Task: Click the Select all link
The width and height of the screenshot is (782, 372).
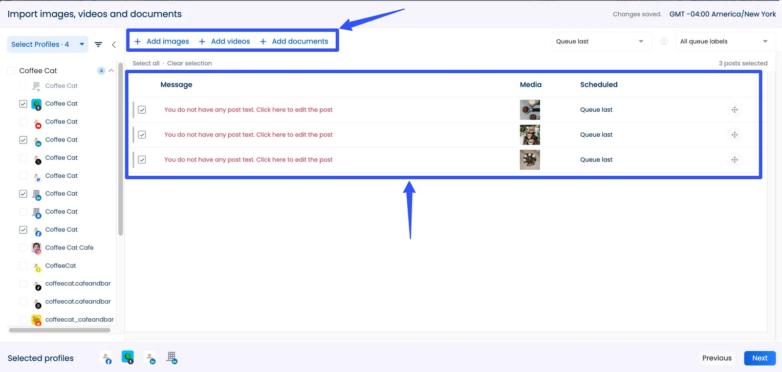Action: pos(146,63)
